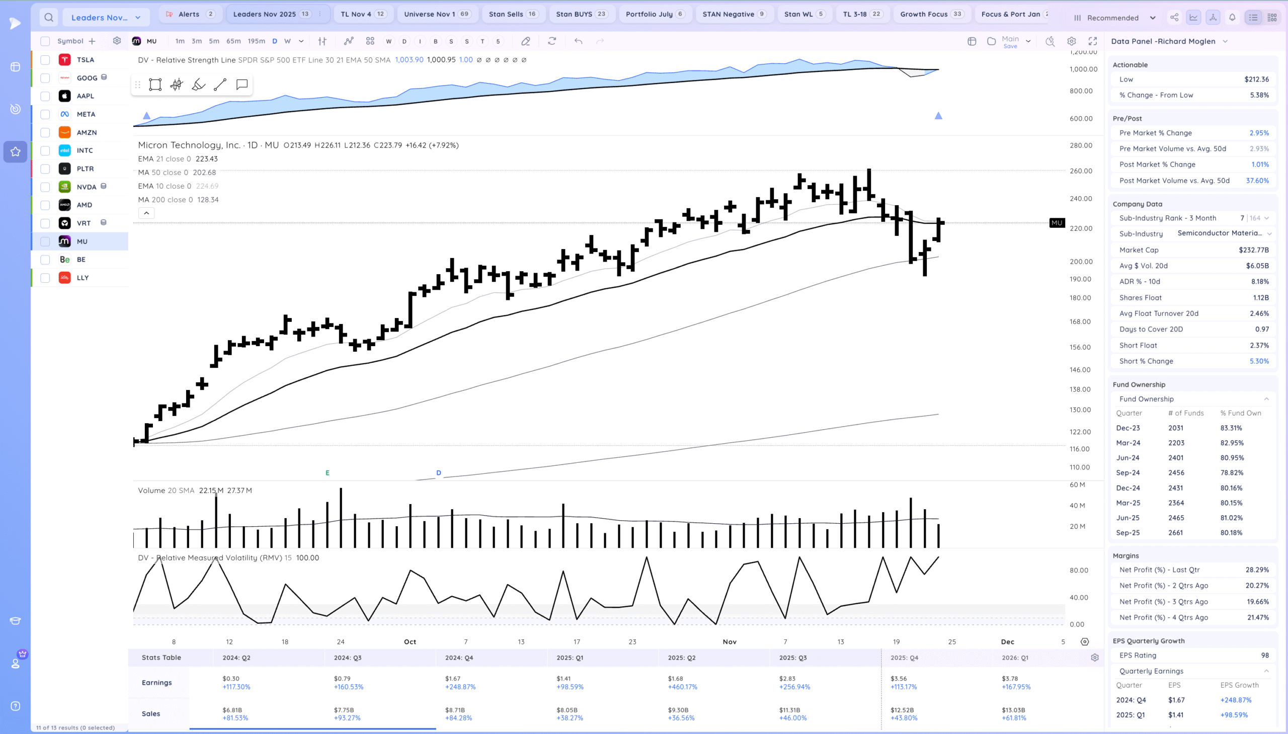
Task: Open the Leaders Nov watchlist dropdown
Action: coord(106,18)
